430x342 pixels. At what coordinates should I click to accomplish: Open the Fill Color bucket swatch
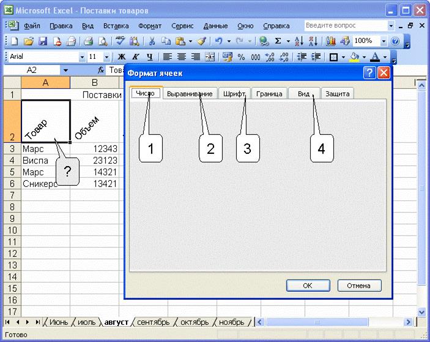click(354, 57)
